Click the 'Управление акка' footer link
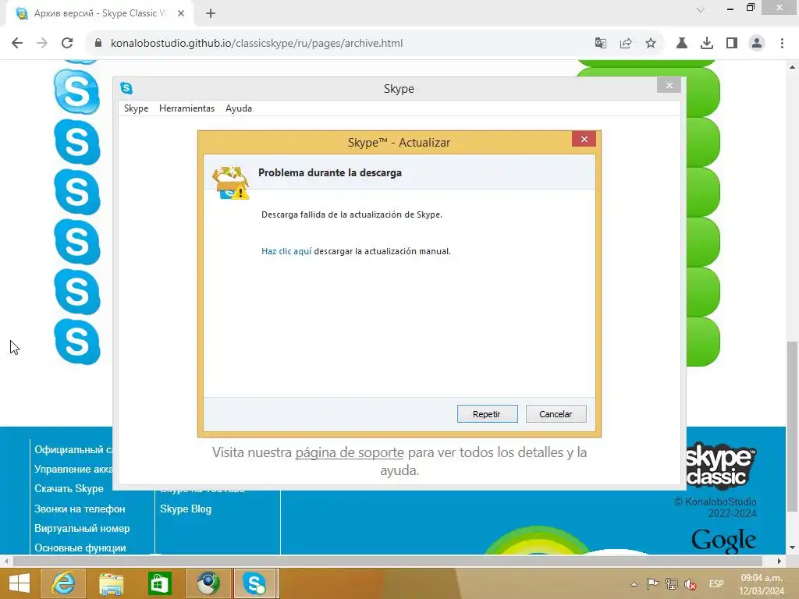Screen dimensions: 799x599 (73, 469)
